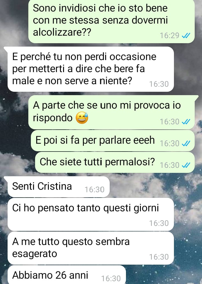Click read ticks beside 'permalosi?' message

tap(186, 165)
